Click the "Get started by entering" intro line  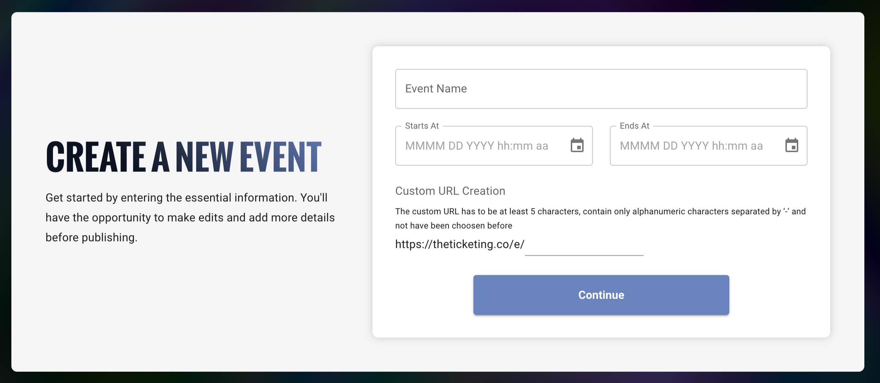tap(186, 198)
